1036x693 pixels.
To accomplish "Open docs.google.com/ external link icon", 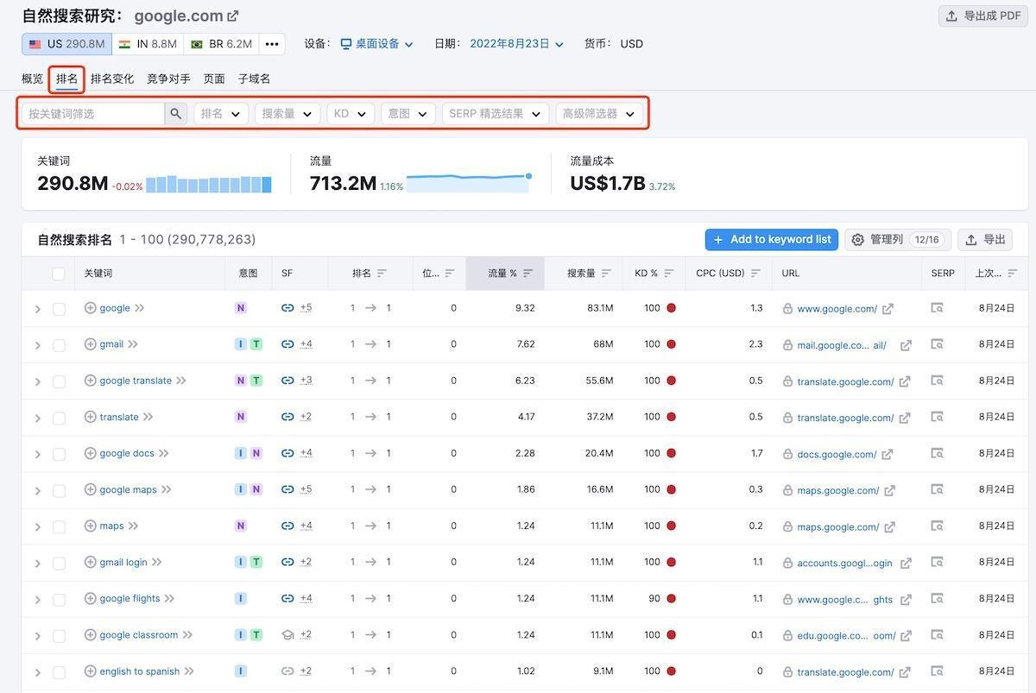I will click(x=887, y=454).
